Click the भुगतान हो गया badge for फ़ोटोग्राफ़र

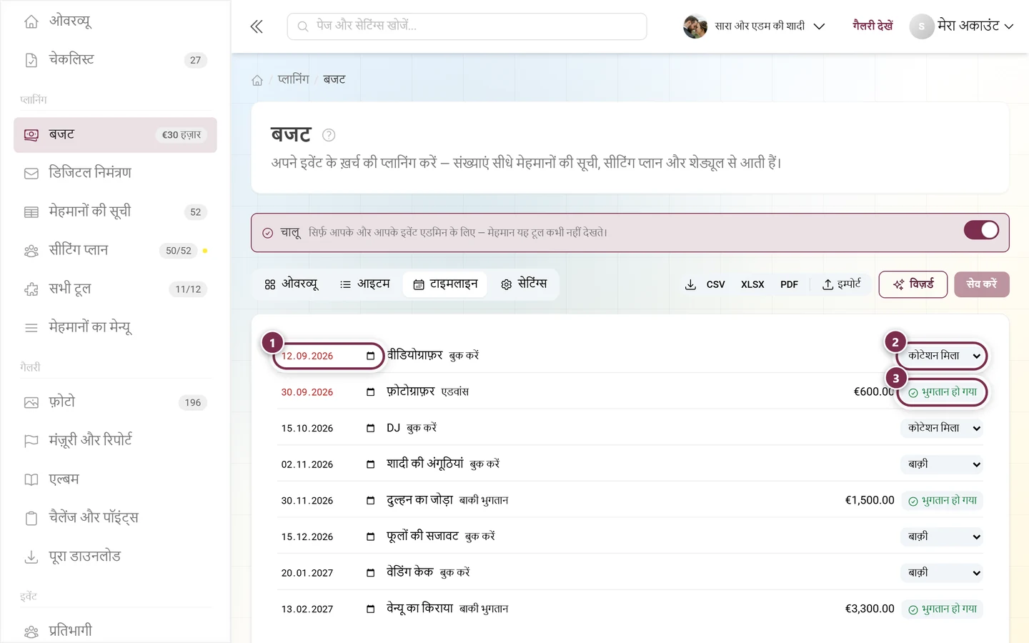pos(943,392)
